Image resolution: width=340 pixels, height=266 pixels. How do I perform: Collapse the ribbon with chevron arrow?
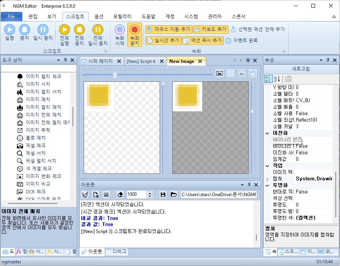(x=334, y=17)
